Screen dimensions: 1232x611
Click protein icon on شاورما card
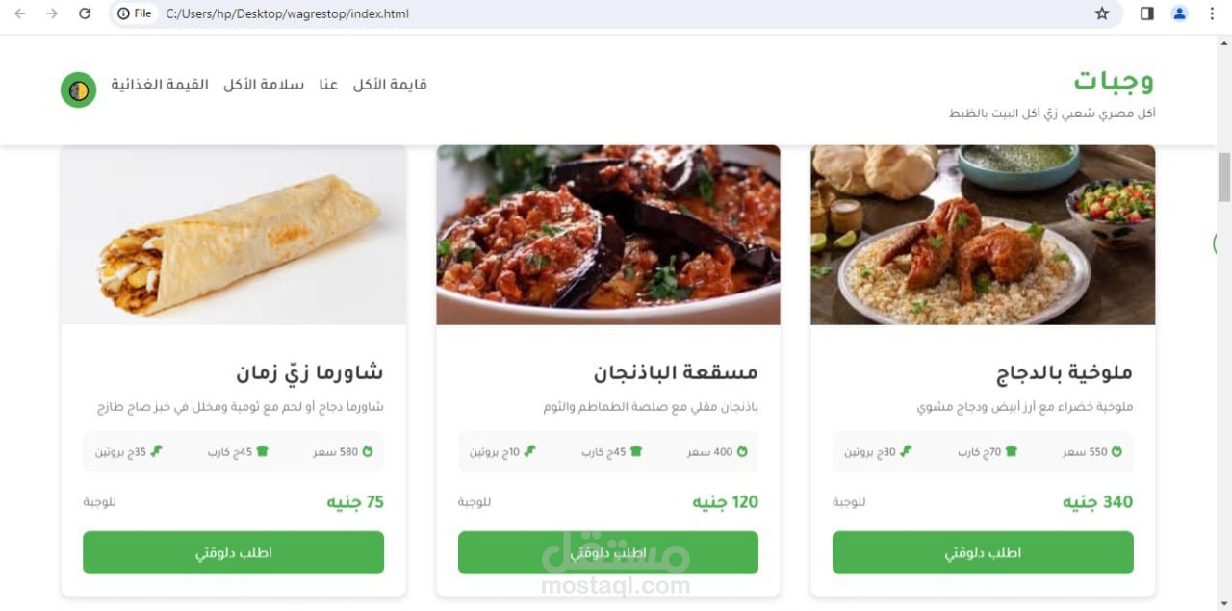(156, 451)
